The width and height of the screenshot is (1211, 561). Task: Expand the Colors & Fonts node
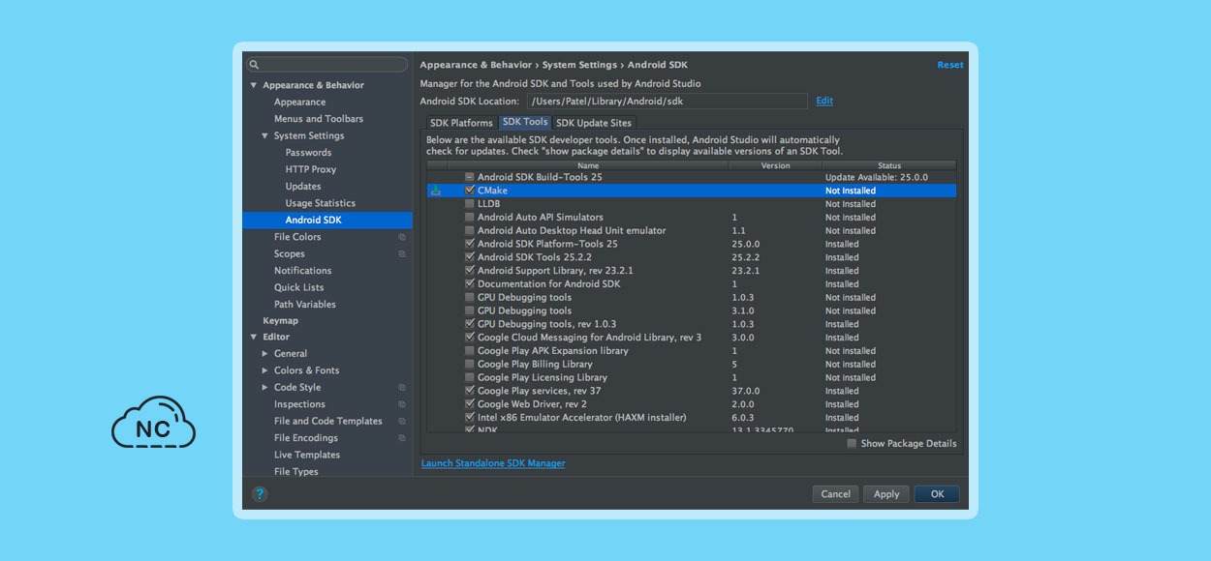click(265, 370)
